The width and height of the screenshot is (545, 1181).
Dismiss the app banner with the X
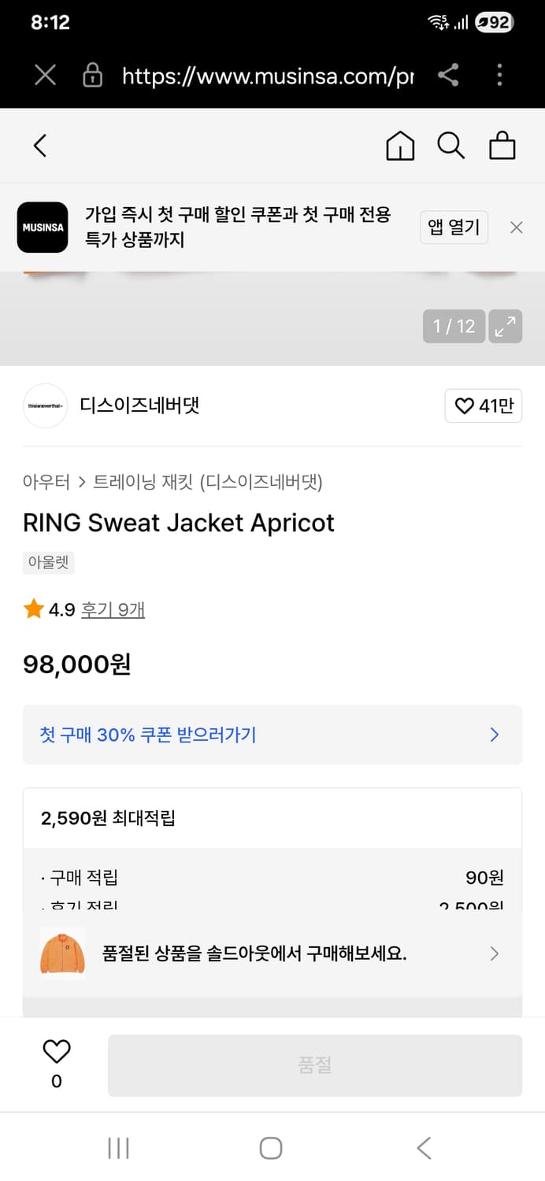point(516,228)
